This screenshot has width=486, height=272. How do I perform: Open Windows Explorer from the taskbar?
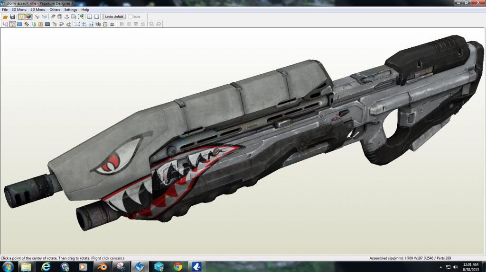(26, 266)
